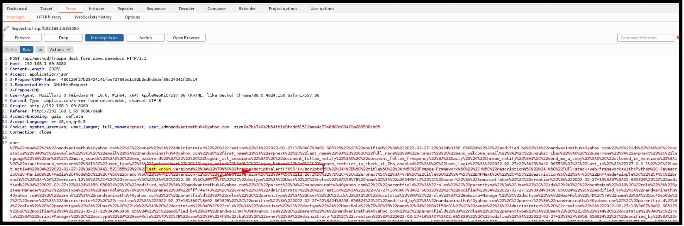Go to the Extender tab
Image resolution: width=684 pixels, height=226 pixels.
tap(247, 9)
